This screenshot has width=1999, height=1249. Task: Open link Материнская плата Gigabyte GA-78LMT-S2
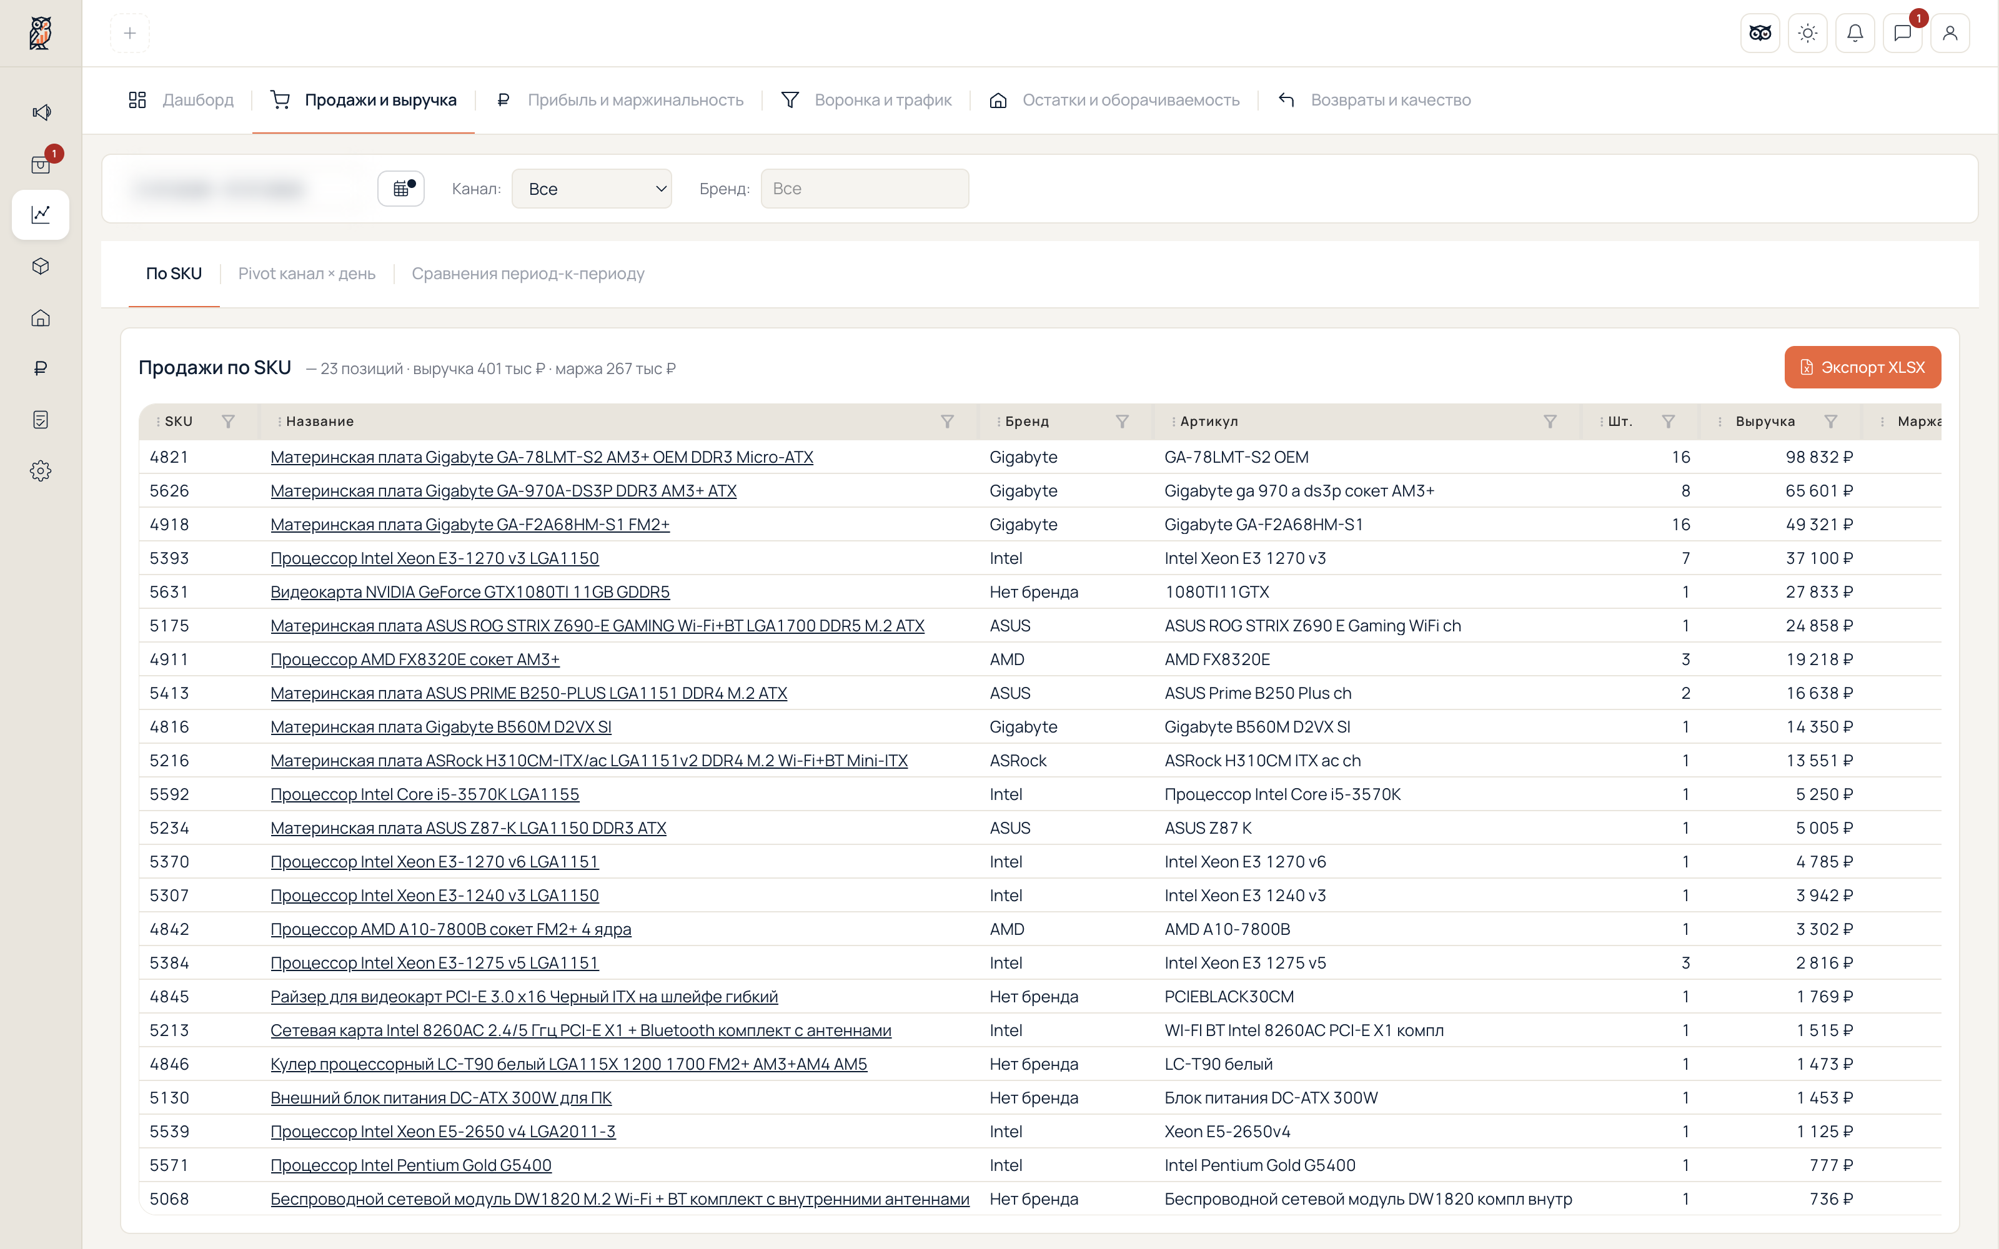pyautogui.click(x=542, y=457)
